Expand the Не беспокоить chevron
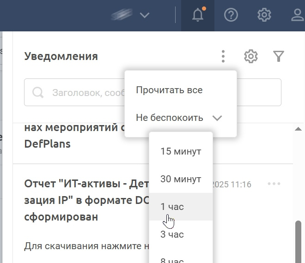 point(217,118)
